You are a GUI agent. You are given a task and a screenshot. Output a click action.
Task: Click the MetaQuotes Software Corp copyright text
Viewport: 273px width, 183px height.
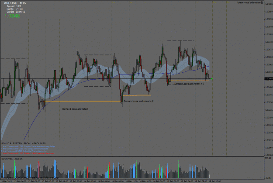point(30,178)
